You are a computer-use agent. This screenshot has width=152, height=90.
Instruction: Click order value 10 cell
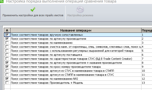(x=147, y=71)
